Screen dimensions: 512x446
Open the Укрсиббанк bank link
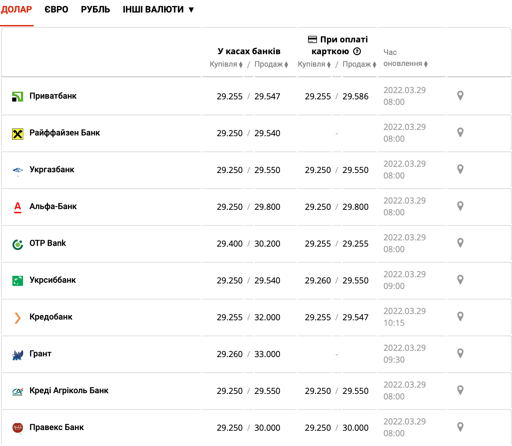tap(53, 280)
